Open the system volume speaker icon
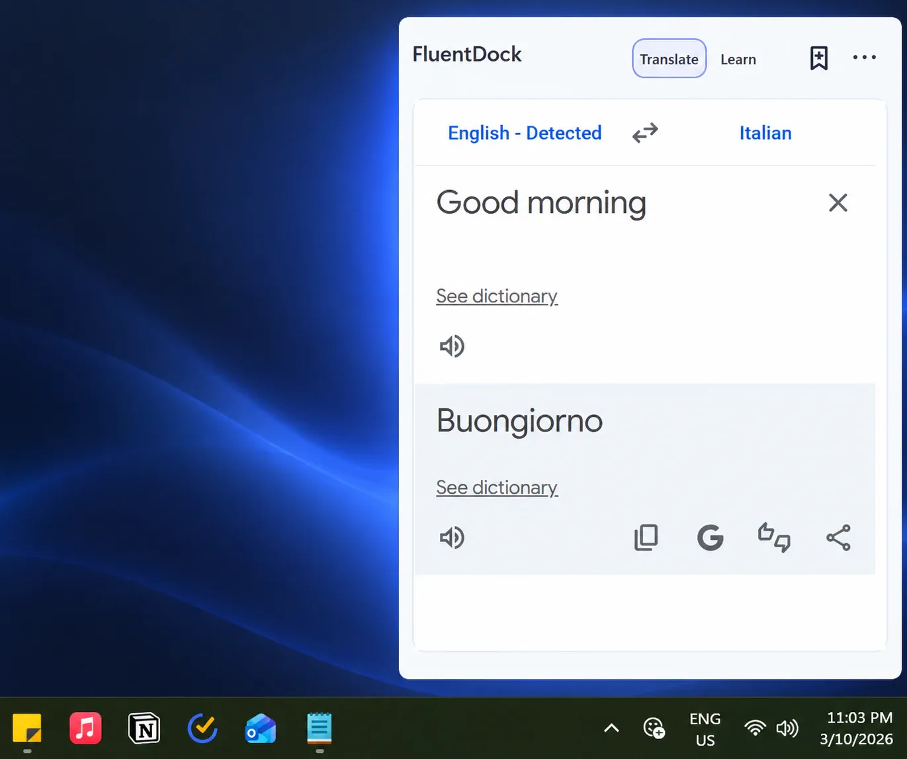The height and width of the screenshot is (759, 907). [787, 729]
